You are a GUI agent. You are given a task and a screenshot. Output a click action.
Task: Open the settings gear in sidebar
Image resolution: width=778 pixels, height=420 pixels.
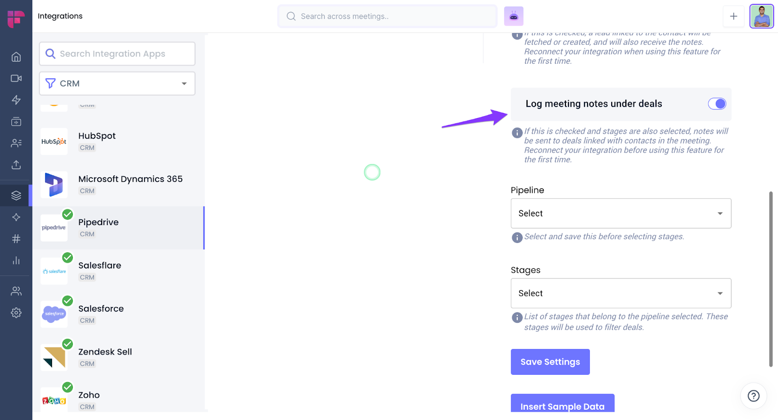16,313
